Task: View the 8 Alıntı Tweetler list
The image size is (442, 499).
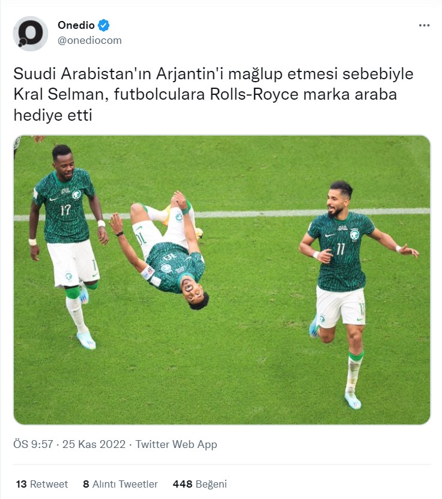Action: point(120,484)
